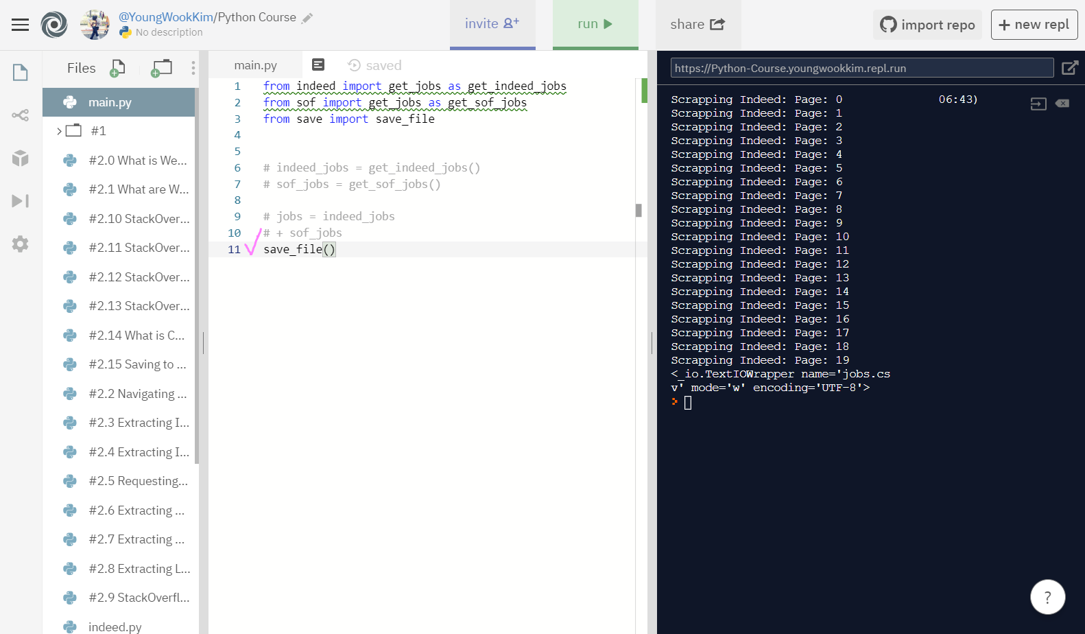Image resolution: width=1085 pixels, height=634 pixels.
Task: Open Files panel sidebar icon
Action: coord(21,72)
